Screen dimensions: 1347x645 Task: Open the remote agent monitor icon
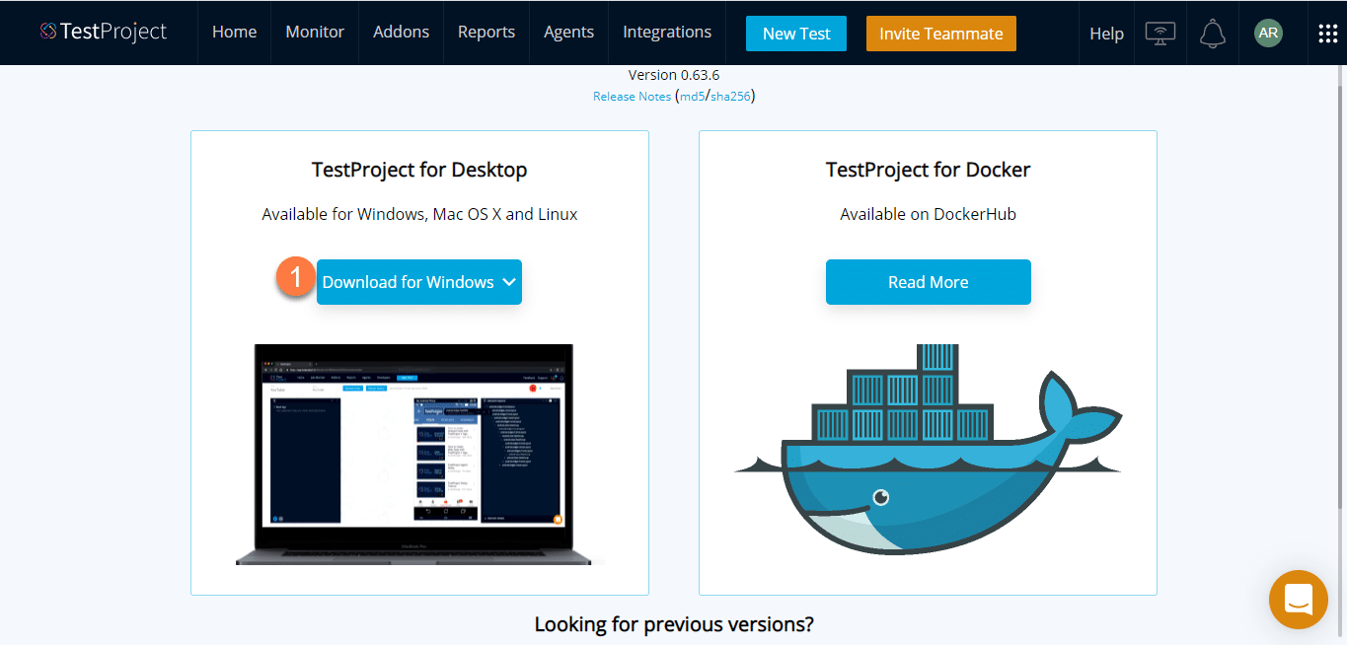point(1160,33)
